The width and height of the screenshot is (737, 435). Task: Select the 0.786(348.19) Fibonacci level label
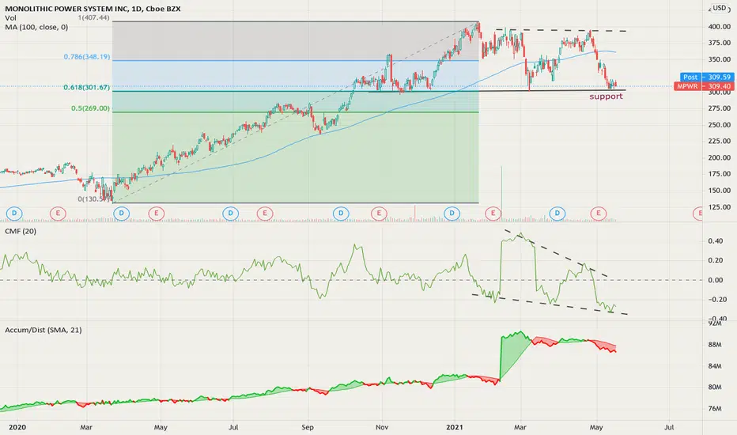[x=87, y=56]
